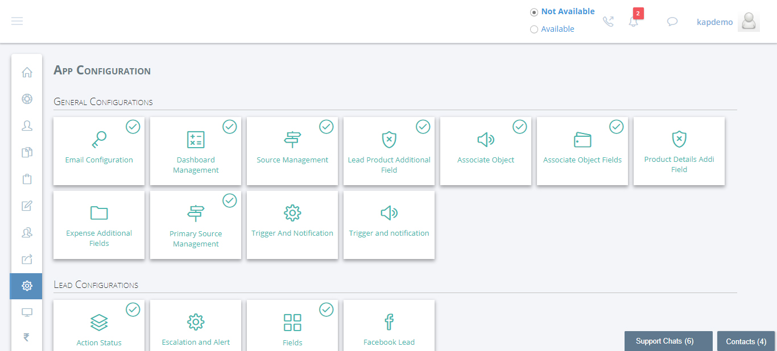Open Source Management tile

point(292,151)
